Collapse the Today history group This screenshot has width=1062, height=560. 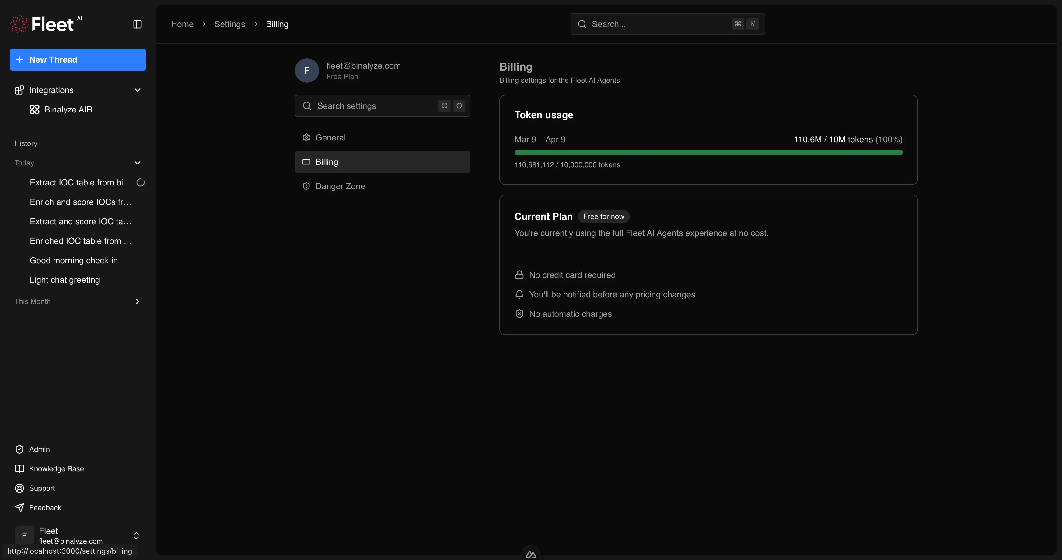coord(137,163)
